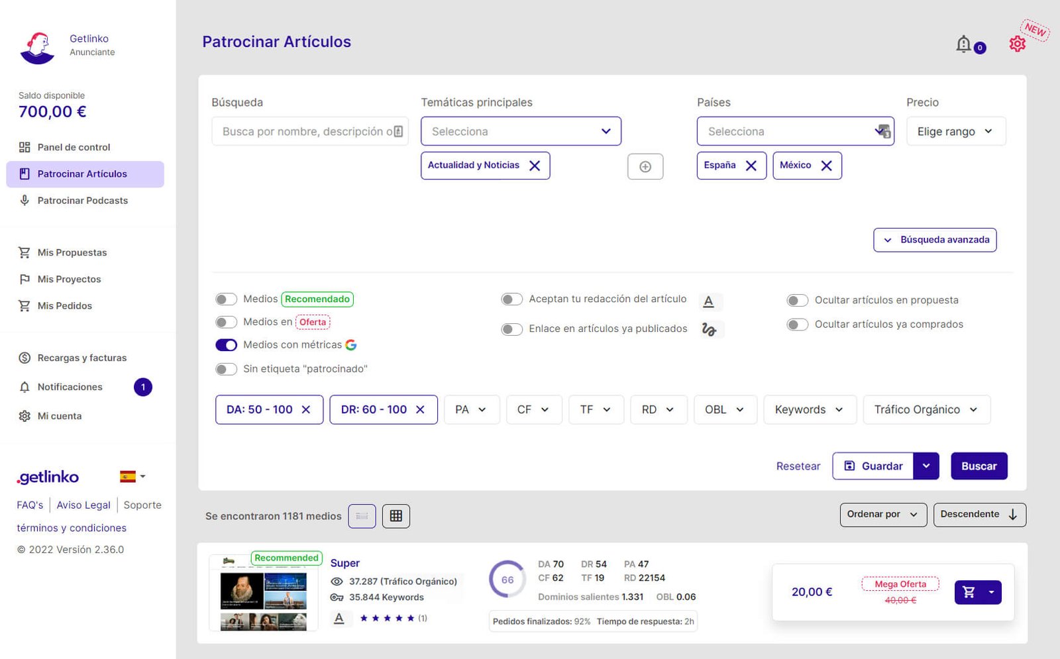The width and height of the screenshot is (1060, 659).
Task: Switch to list view of results
Action: pyautogui.click(x=362, y=516)
